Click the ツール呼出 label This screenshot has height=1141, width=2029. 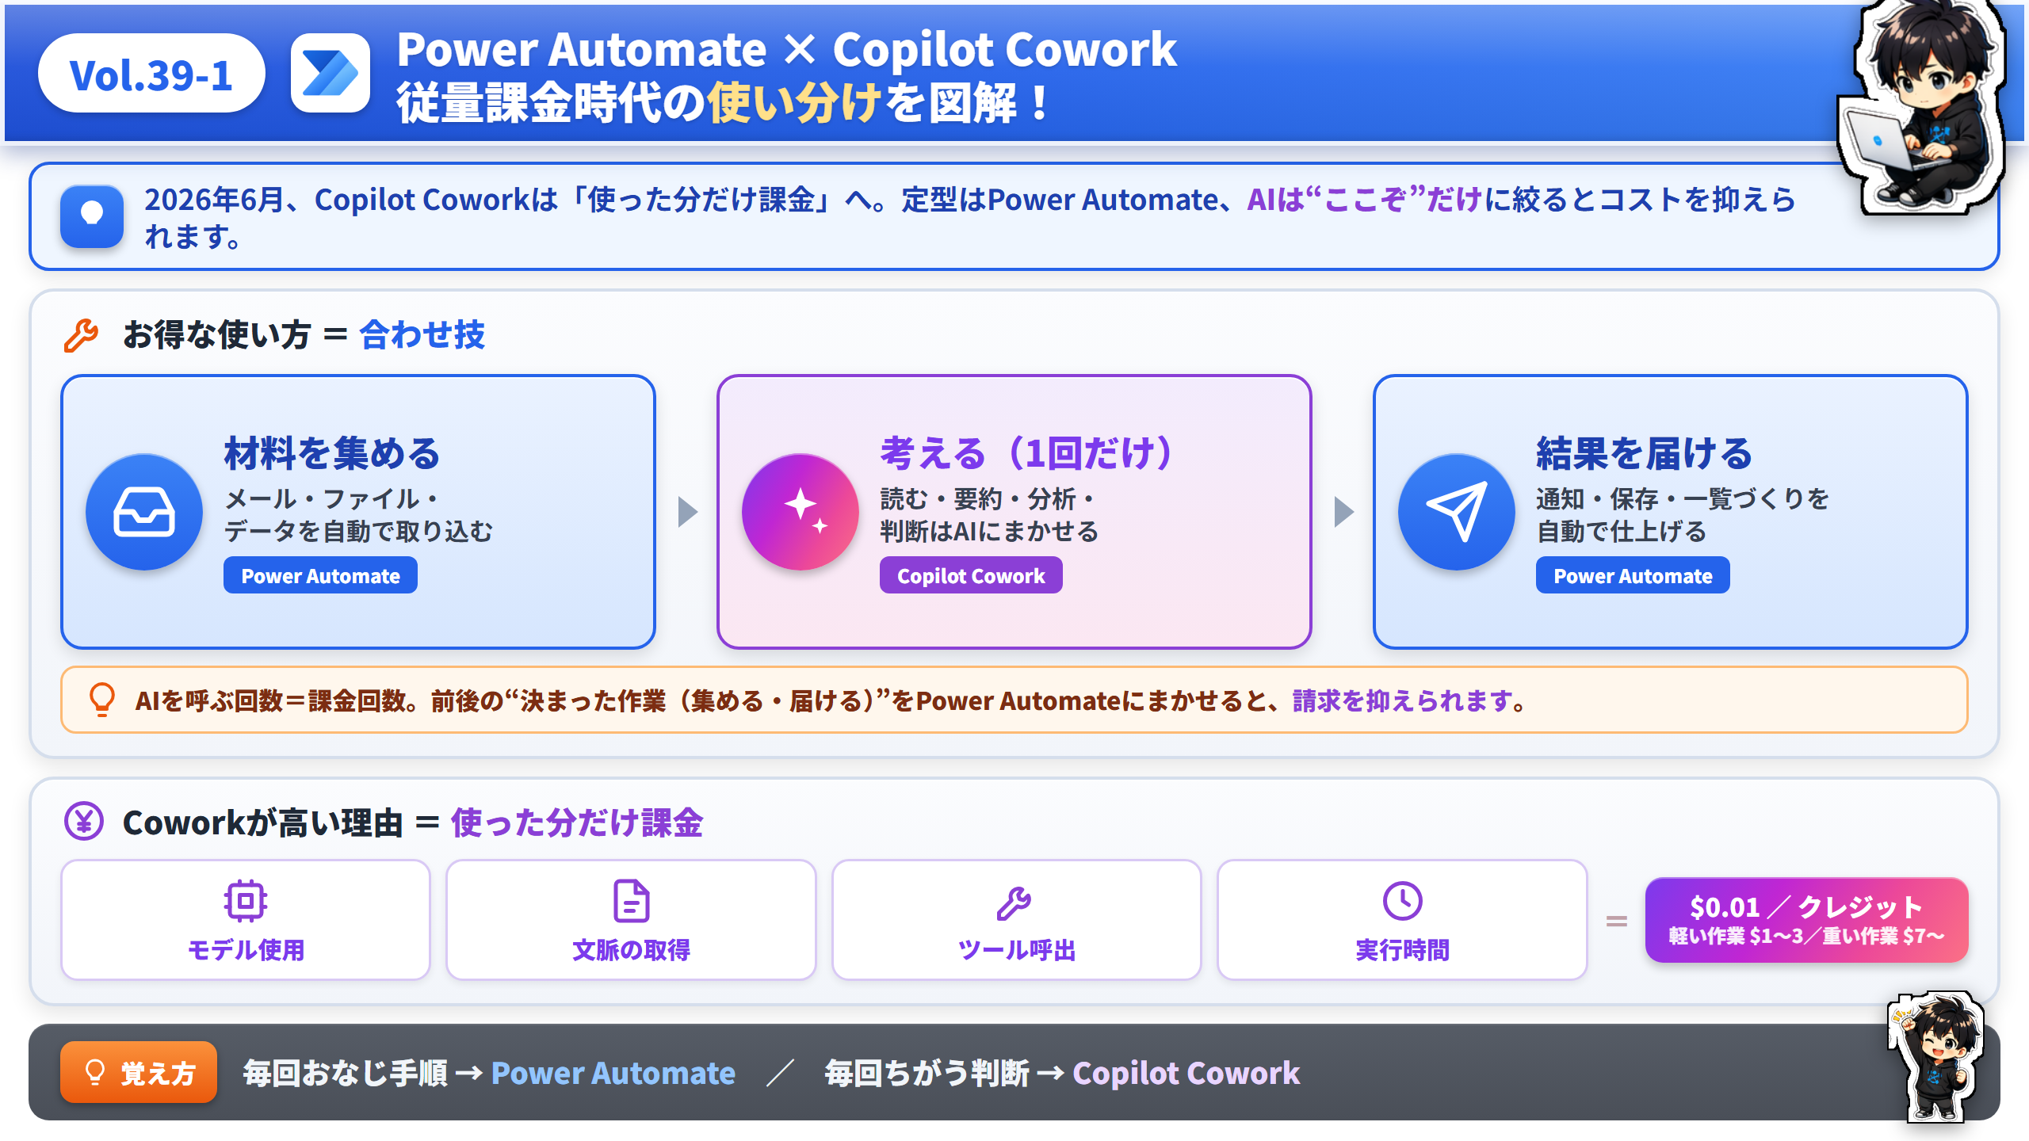point(1016,949)
